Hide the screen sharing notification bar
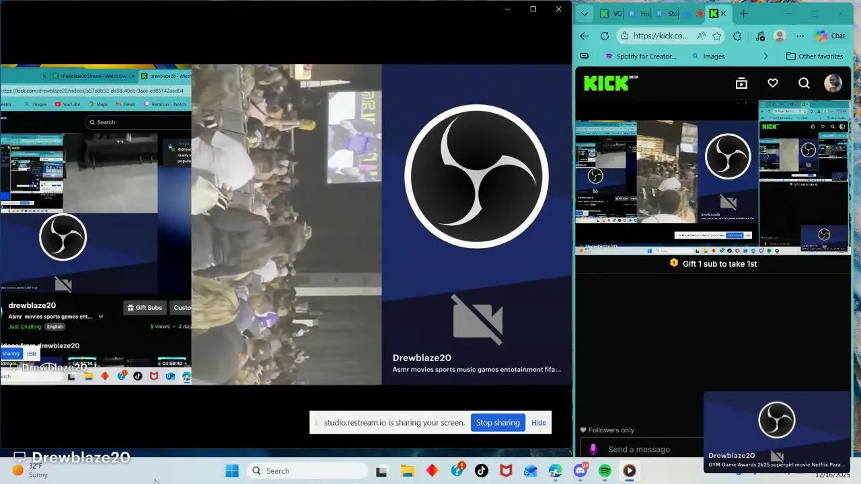Viewport: 861px width, 484px height. (539, 423)
